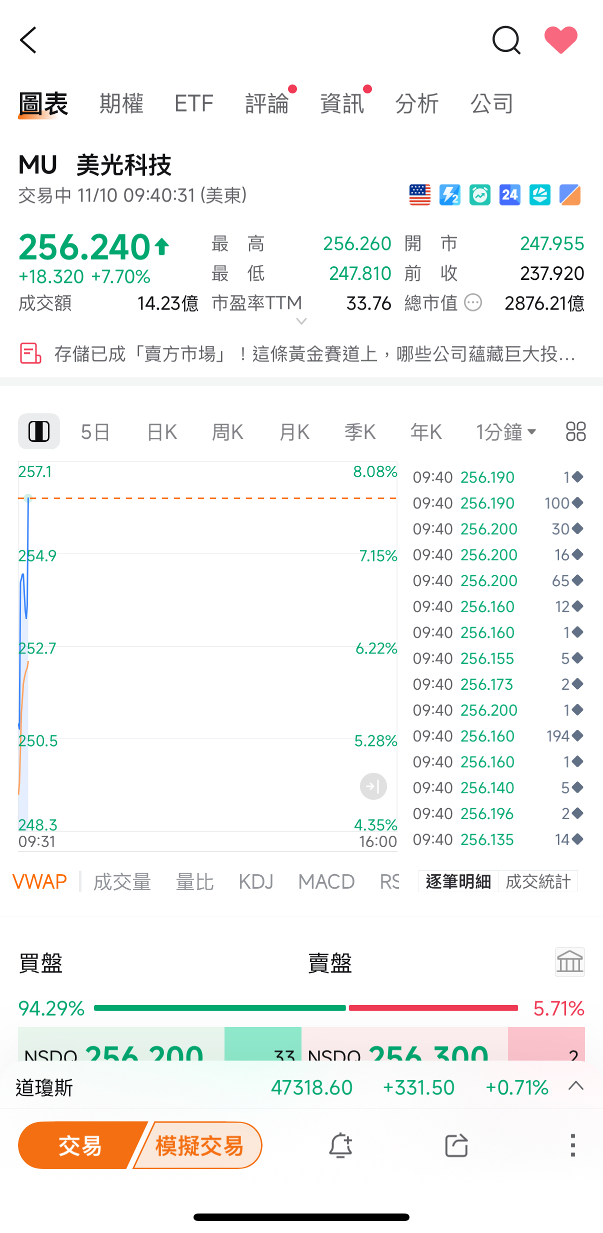Tap trade row 256.160 volume 194
This screenshot has width=603, height=1233.
tap(498, 736)
